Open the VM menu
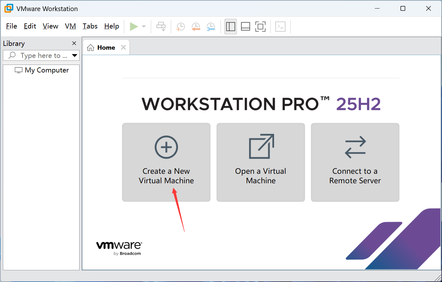The image size is (442, 282). click(x=70, y=26)
